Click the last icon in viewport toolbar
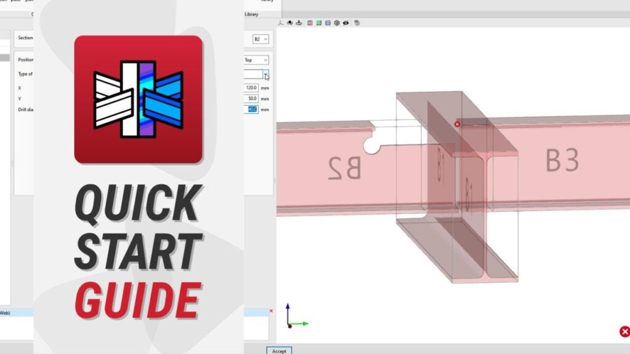The width and height of the screenshot is (630, 354). tap(357, 23)
